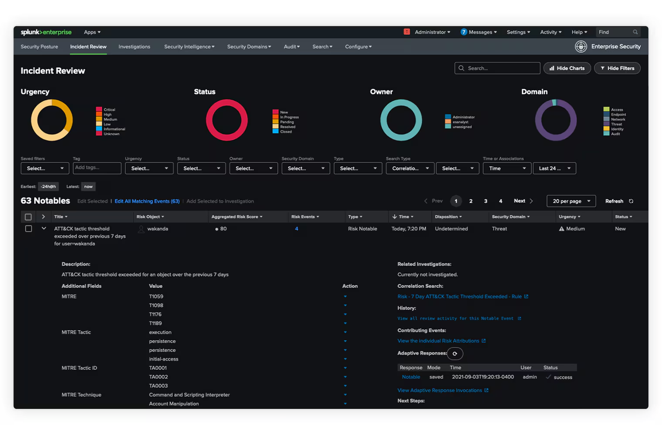Click the Refresh circular arrow icon
The width and height of the screenshot is (662, 435).
[x=631, y=201]
